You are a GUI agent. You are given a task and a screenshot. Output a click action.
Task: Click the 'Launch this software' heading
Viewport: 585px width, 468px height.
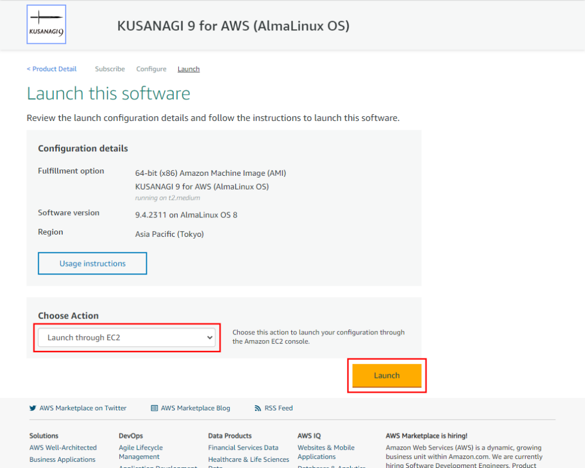point(109,93)
